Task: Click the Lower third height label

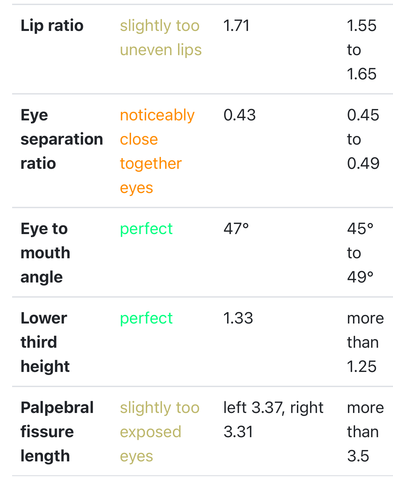Action: pyautogui.click(x=45, y=342)
